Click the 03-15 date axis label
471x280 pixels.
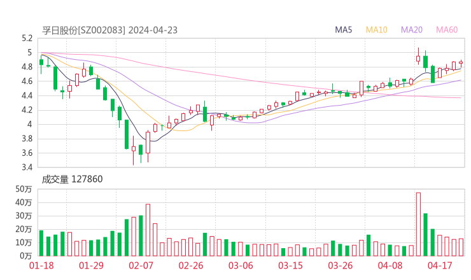(x=290, y=265)
